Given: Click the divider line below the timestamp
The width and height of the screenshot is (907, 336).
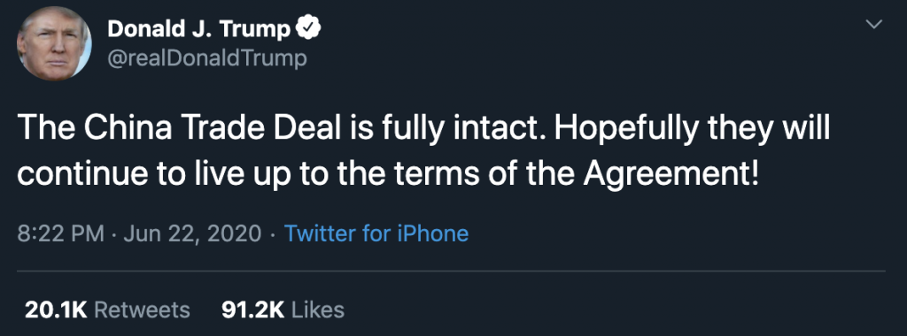Looking at the screenshot, I should coord(451,271).
